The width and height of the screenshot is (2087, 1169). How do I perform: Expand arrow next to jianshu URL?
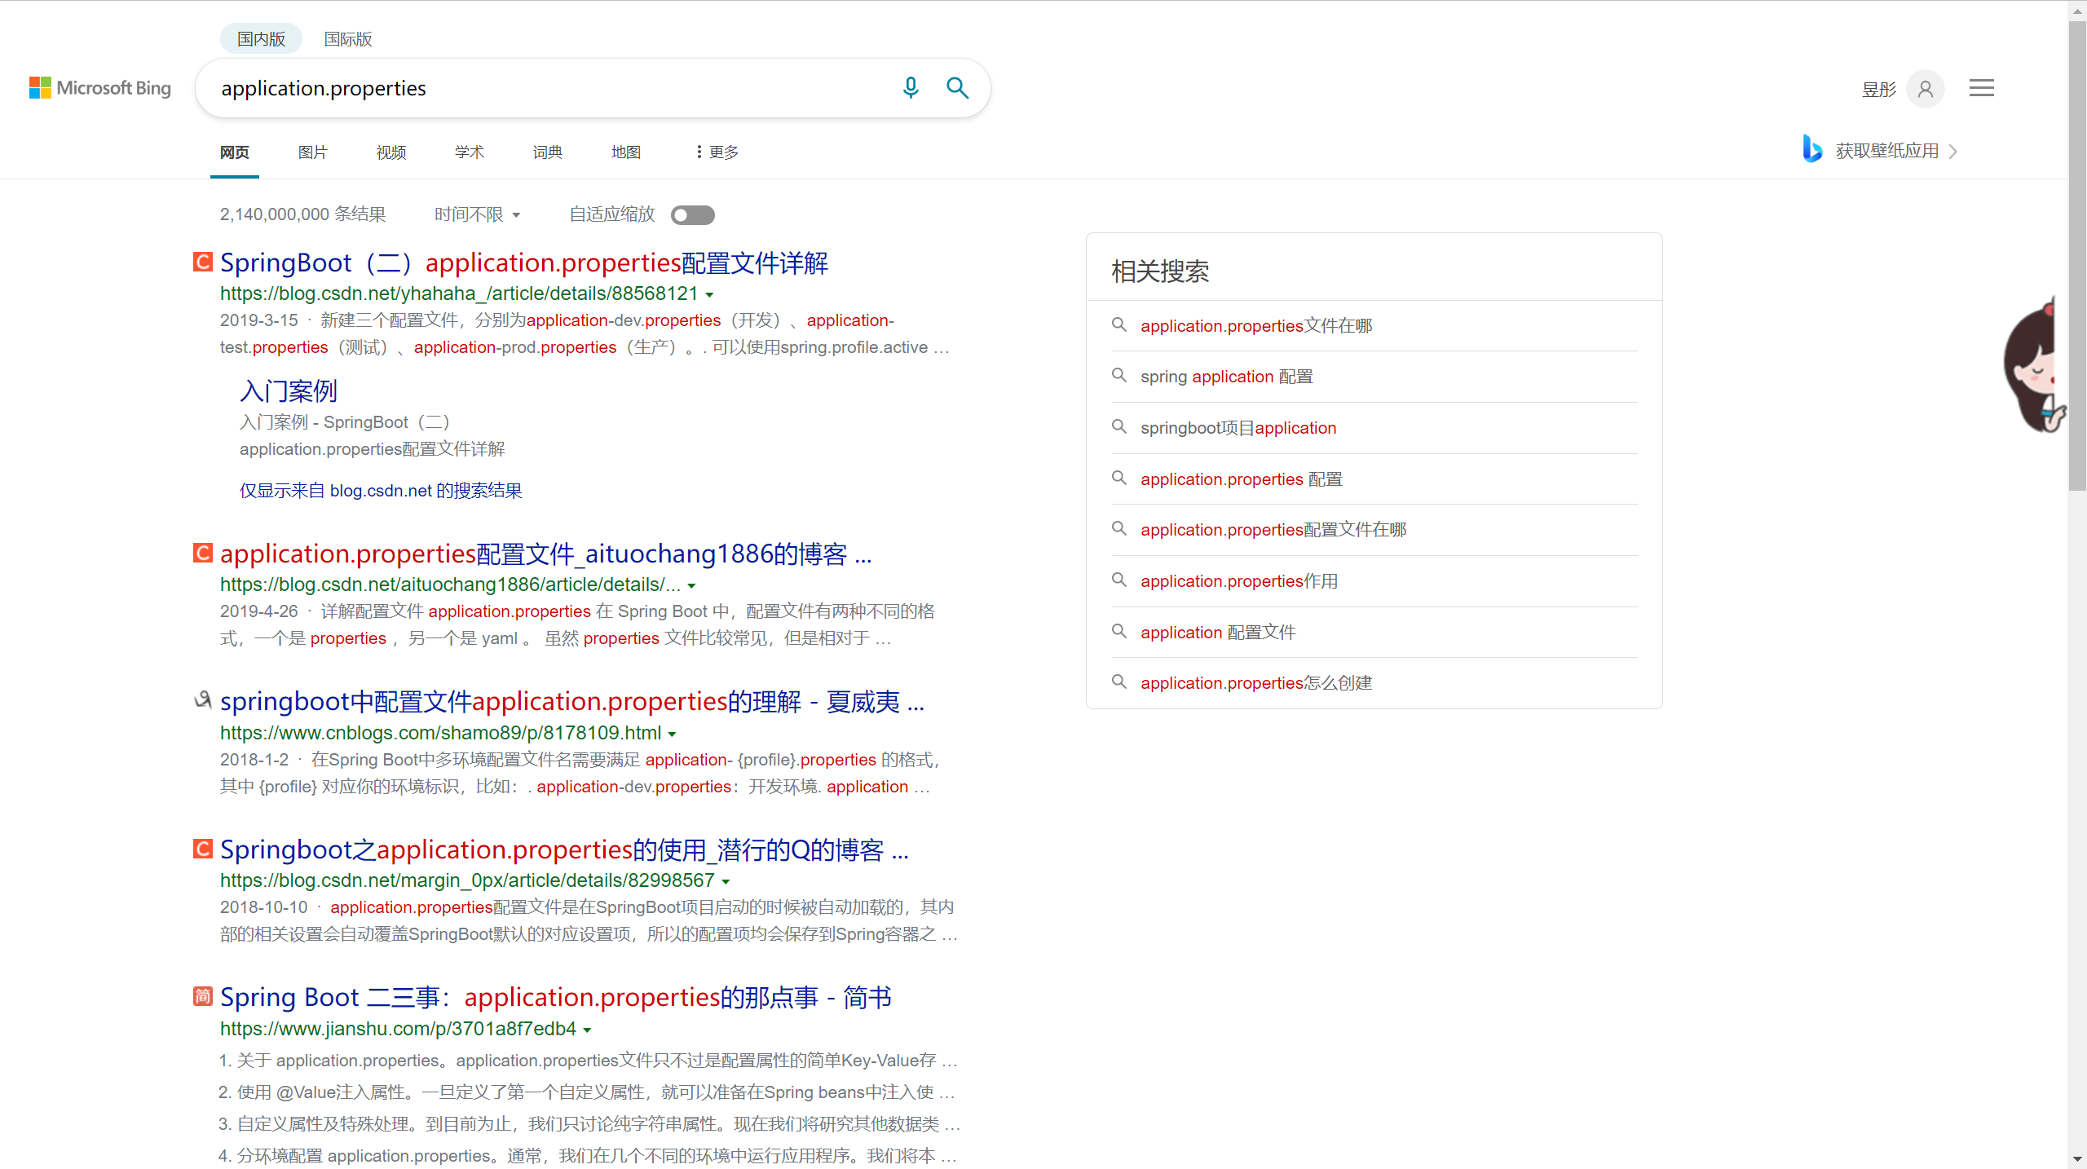click(587, 1030)
